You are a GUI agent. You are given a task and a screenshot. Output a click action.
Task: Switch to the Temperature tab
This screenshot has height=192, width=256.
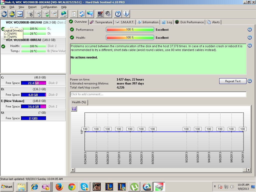101,22
